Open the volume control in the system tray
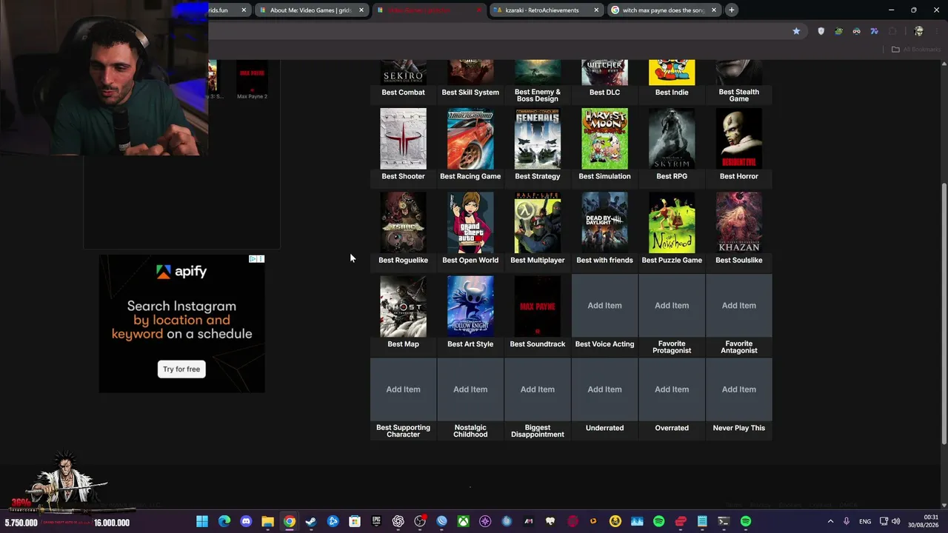The image size is (948, 533). [896, 522]
